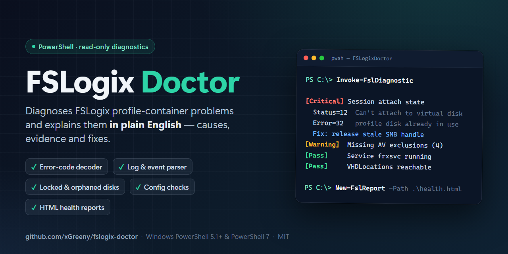
Task: Click the Status=12 line in terminal
Action: (330, 113)
